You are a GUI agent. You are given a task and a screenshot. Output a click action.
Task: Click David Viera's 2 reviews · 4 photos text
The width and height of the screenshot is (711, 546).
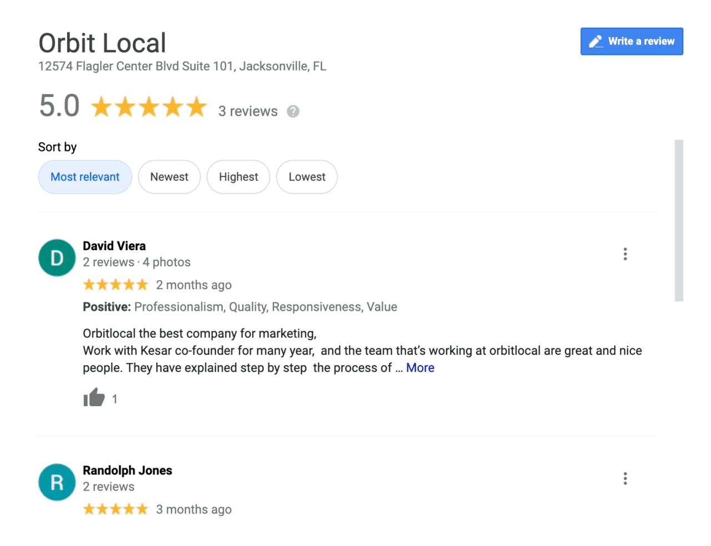pyautogui.click(x=137, y=262)
